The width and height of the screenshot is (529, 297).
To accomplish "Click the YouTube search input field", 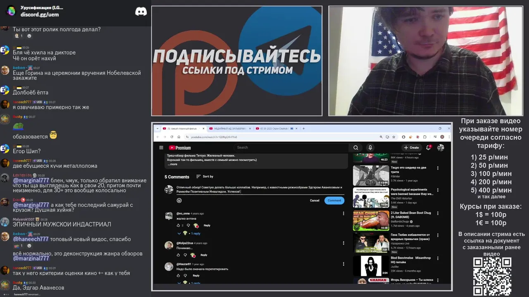I will coord(292,148).
